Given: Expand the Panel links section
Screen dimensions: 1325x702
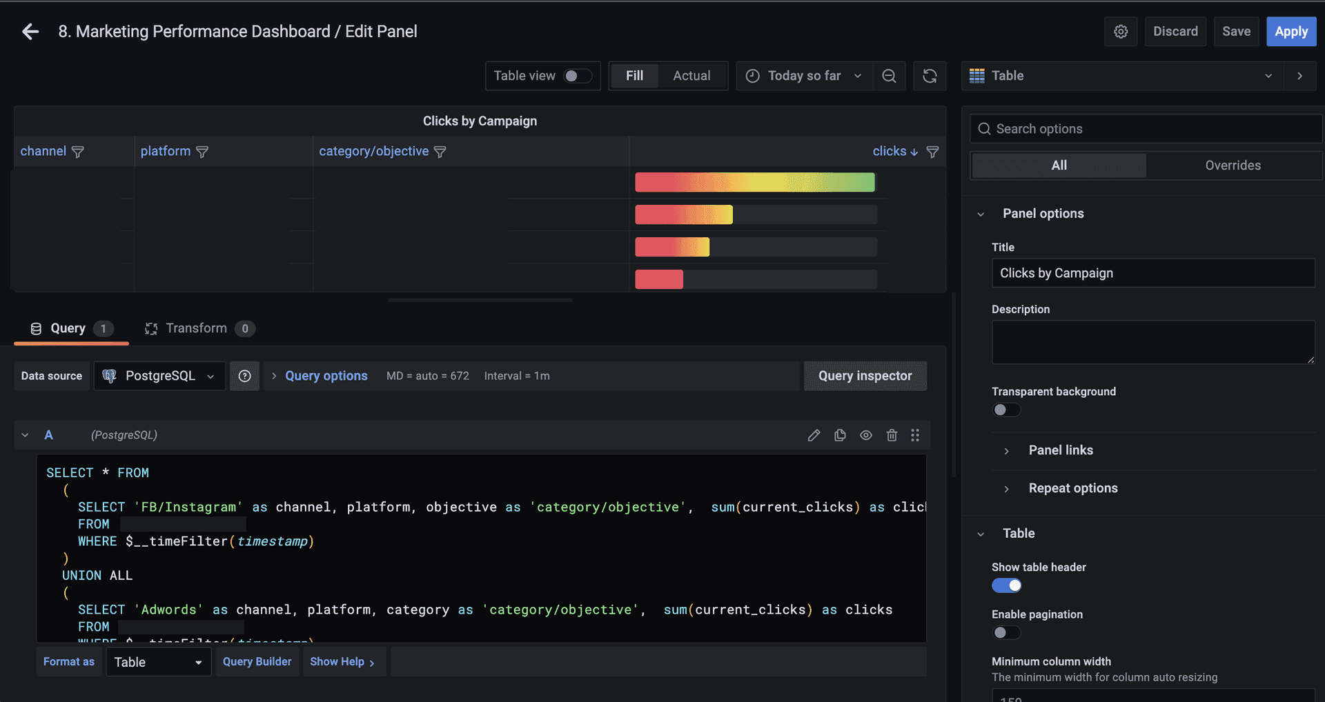Looking at the screenshot, I should 1061,450.
